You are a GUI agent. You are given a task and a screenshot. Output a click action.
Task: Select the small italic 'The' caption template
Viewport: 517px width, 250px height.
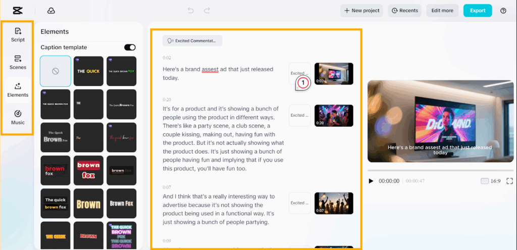[88, 137]
